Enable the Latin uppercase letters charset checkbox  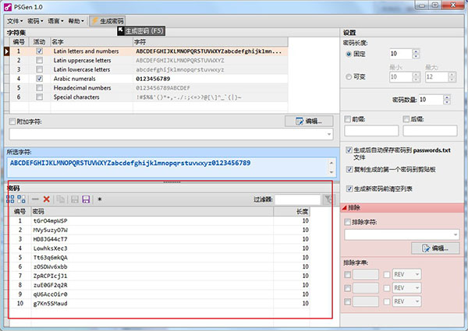coord(40,61)
